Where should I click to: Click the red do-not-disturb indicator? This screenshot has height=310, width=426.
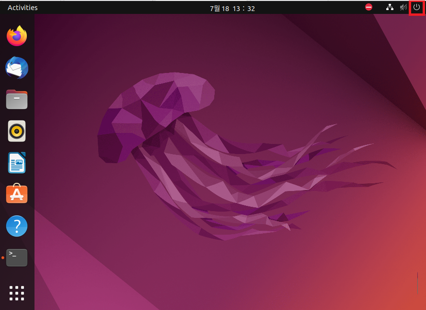point(368,7)
